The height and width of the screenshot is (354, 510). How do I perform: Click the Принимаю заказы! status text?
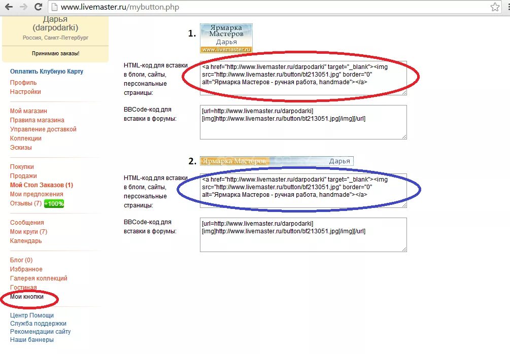click(x=56, y=53)
